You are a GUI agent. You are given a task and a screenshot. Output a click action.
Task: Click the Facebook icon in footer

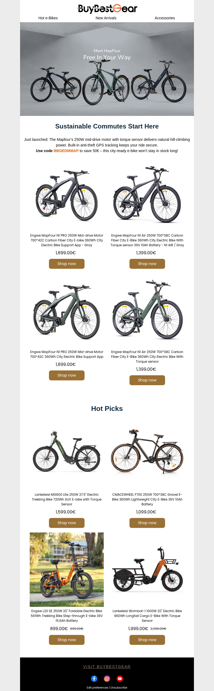click(94, 679)
